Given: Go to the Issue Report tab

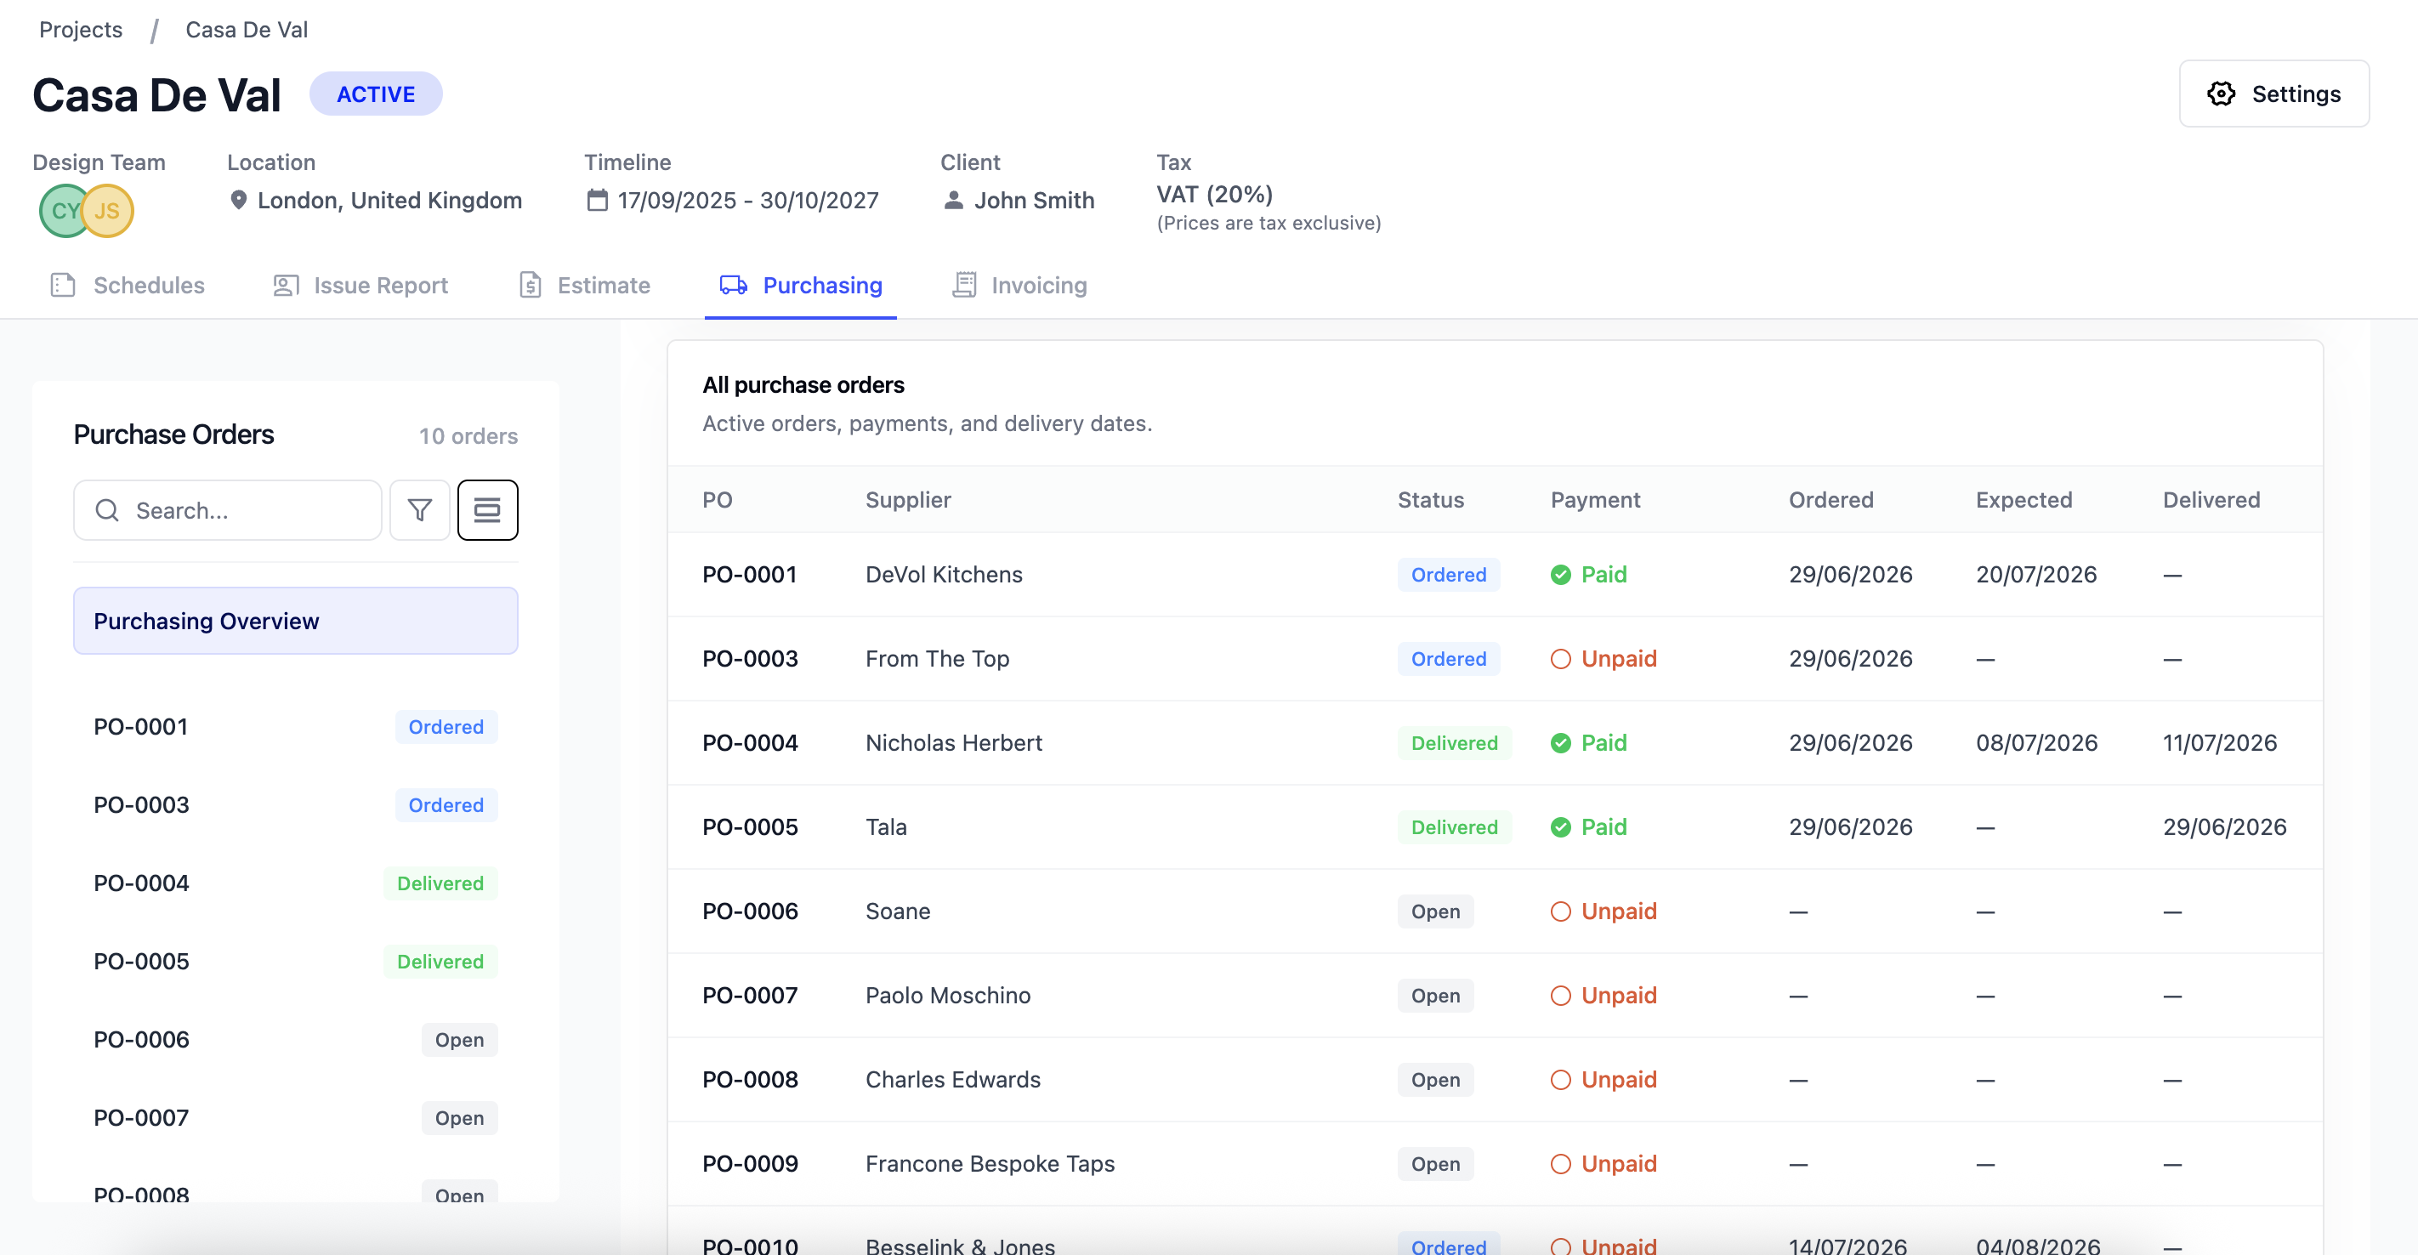Looking at the screenshot, I should (360, 286).
